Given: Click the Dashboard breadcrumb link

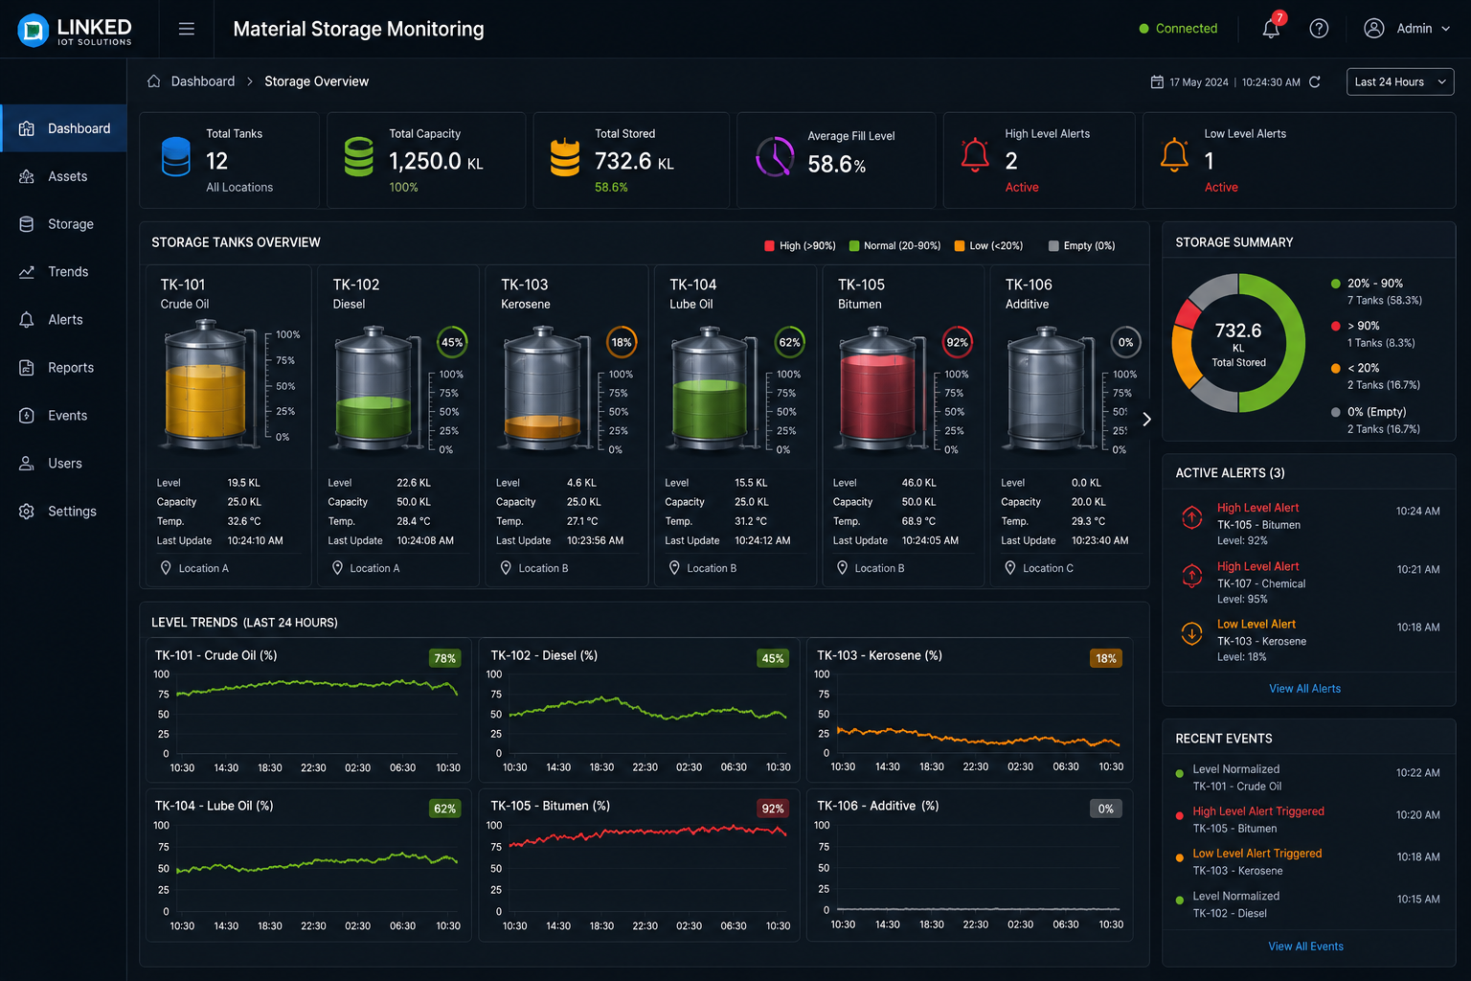Looking at the screenshot, I should pos(203,81).
